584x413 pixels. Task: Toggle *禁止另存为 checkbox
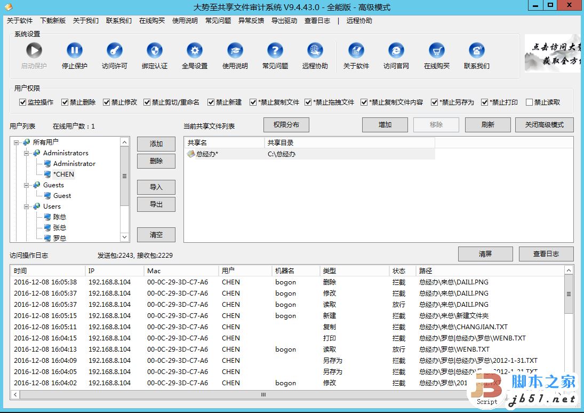434,102
